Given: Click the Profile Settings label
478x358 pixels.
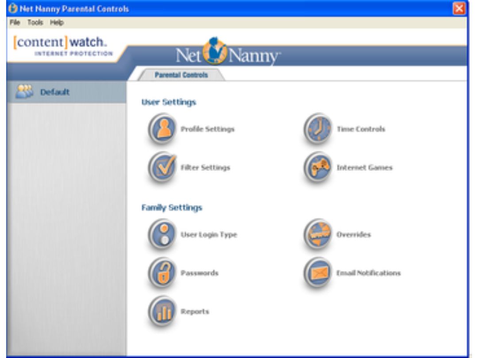Looking at the screenshot, I should tap(207, 129).
